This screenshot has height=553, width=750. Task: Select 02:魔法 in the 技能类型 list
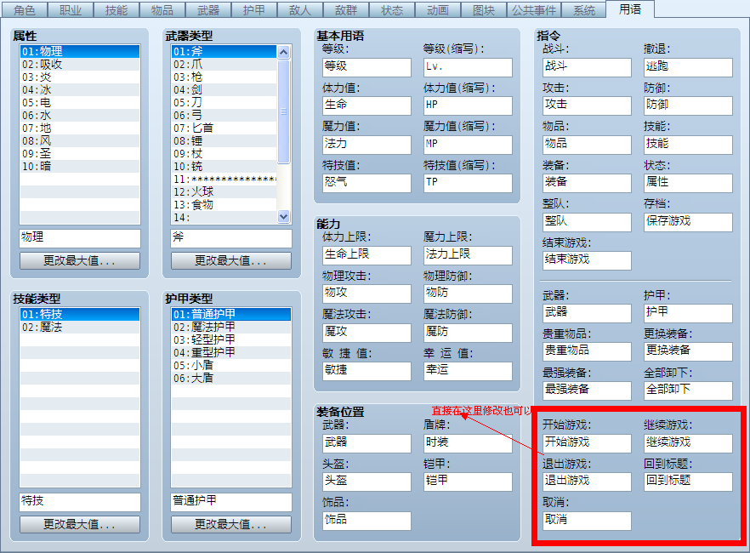point(80,328)
